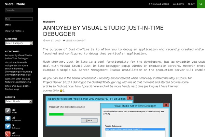Image resolution: width=205 pixels, height=137 pixels.
Task: Click the iftvio profile image placeholder
Action: (x=19, y=19)
